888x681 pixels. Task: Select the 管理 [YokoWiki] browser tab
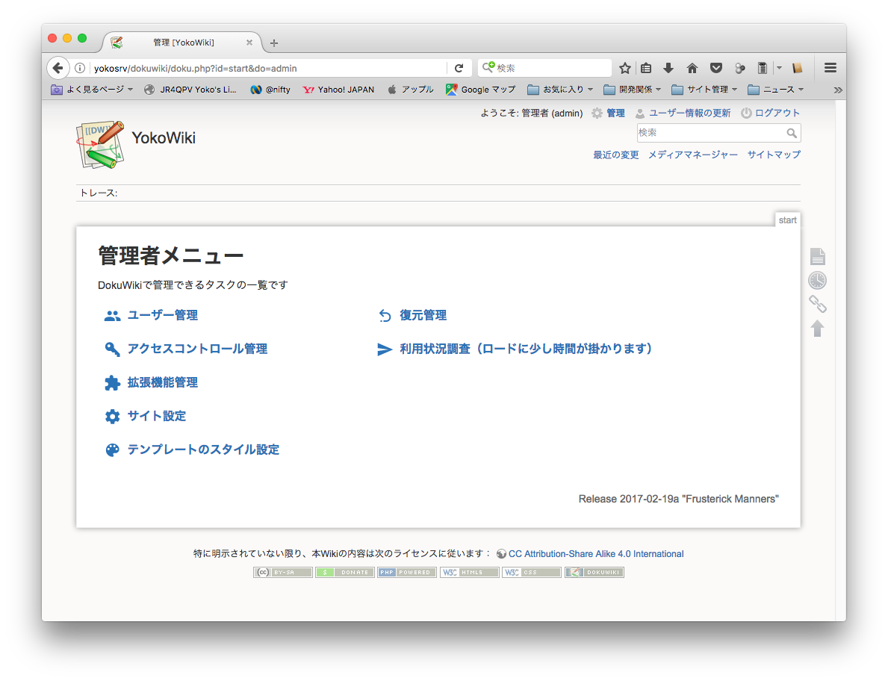coord(183,43)
